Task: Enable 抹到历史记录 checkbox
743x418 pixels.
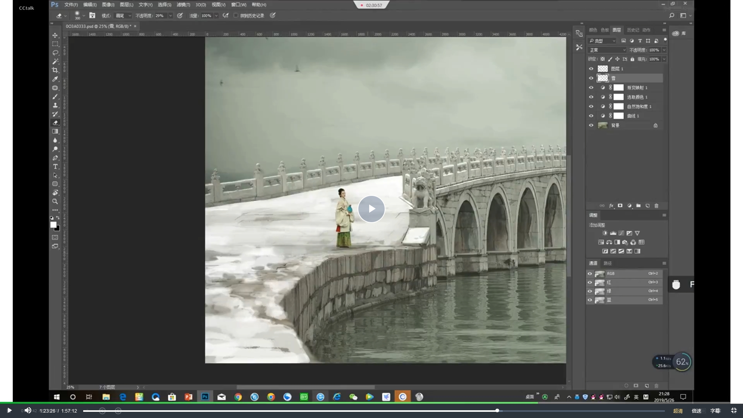Action: tap(236, 15)
